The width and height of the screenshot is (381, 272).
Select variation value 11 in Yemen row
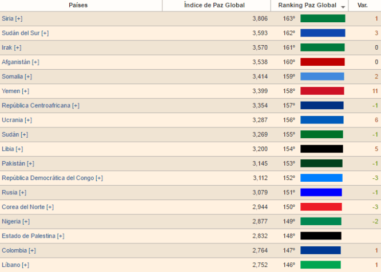click(375, 91)
